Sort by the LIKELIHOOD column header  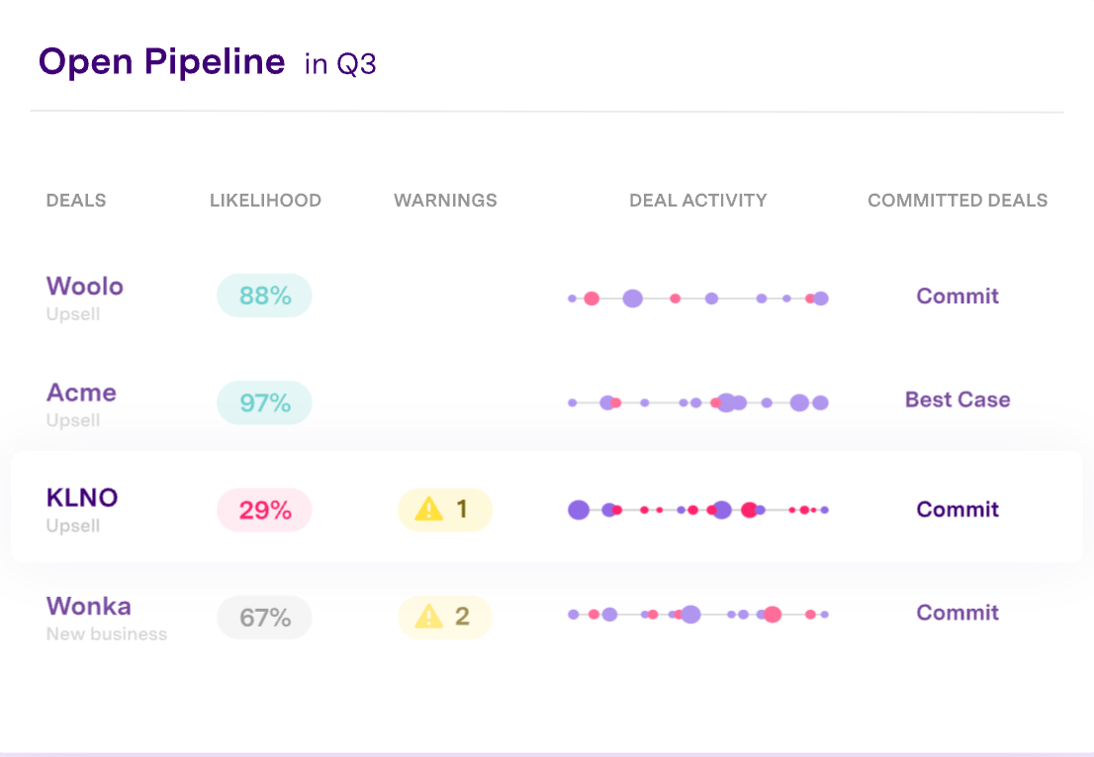(265, 200)
